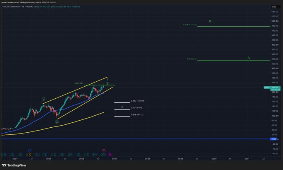
Task: Select the circled wave 3 label
Action: (x=44, y=99)
